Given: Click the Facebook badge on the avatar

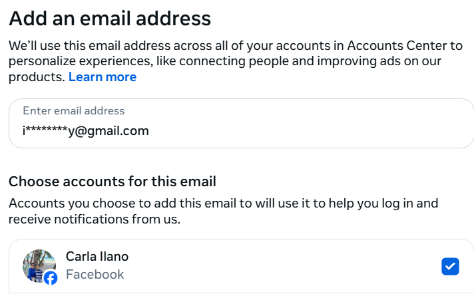Looking at the screenshot, I should [51, 278].
